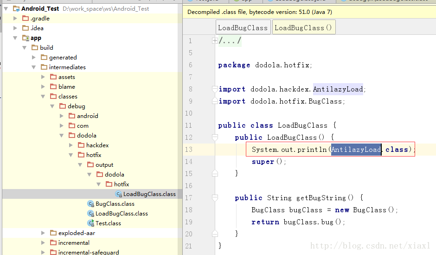This screenshot has height=255, width=436.
Task: Expand the hackdex folder arrow
Action: pyautogui.click(x=71, y=145)
